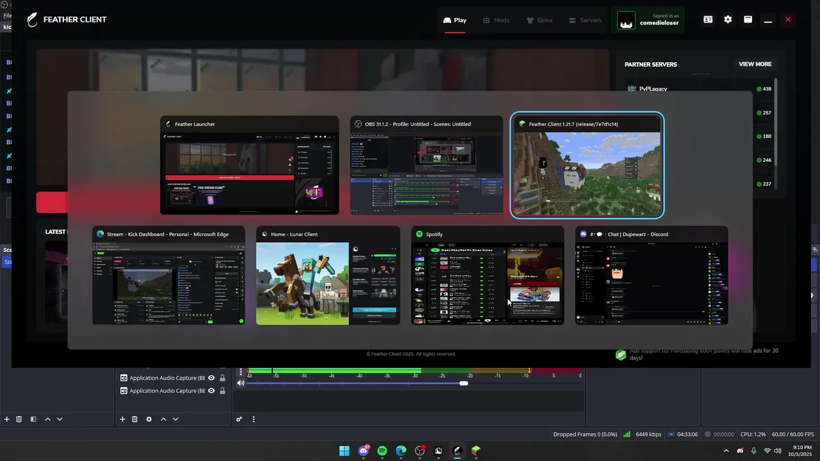The height and width of the screenshot is (461, 820).
Task: Open source properties gear in OBS sources panel
Action: (149, 419)
